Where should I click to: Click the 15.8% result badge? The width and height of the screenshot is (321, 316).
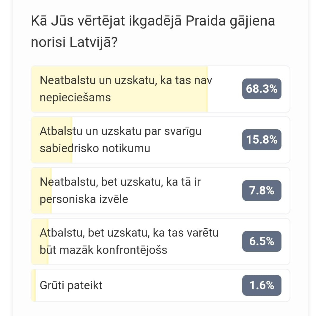(262, 140)
